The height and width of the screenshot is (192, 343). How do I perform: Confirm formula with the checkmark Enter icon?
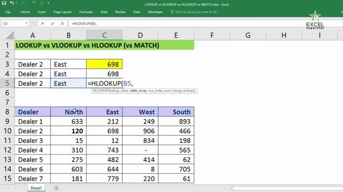point(53,23)
